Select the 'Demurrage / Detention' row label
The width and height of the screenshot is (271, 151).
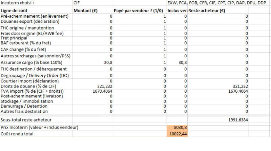pyautogui.click(x=36, y=106)
